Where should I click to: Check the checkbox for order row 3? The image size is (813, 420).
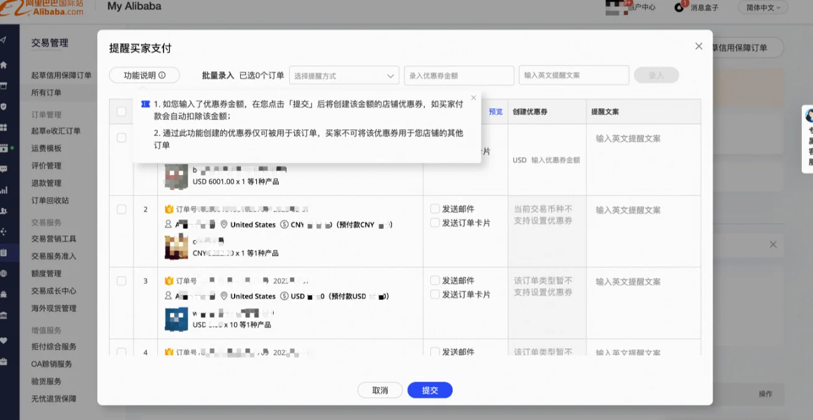coord(121,281)
